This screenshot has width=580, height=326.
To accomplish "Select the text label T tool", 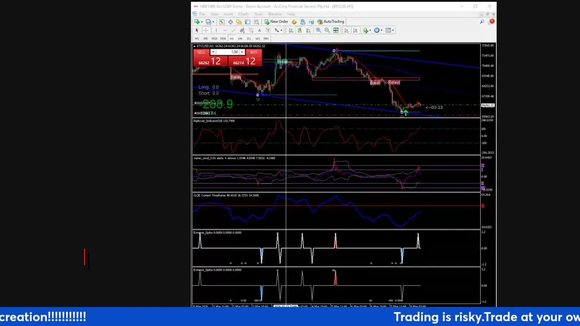I will pyautogui.click(x=268, y=30).
